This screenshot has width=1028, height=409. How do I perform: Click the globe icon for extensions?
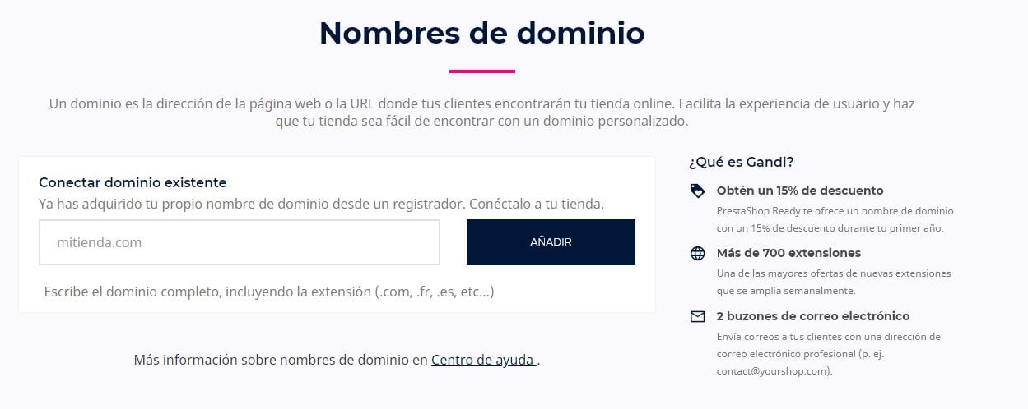pos(697,253)
